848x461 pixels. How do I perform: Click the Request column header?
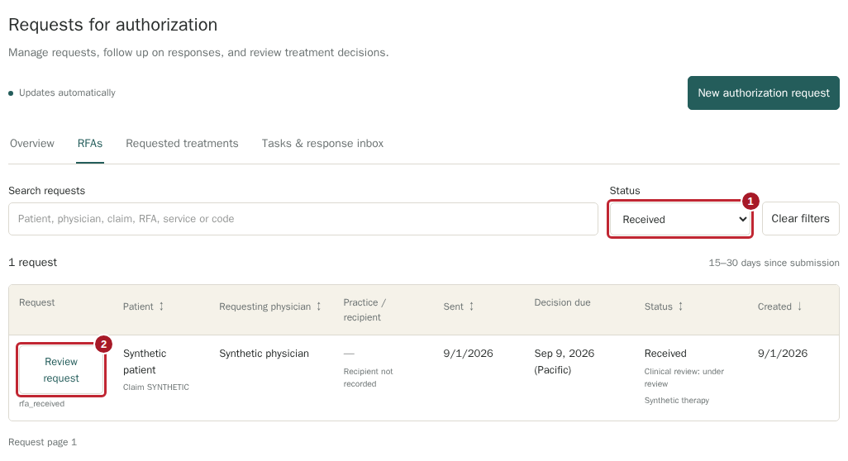coord(36,302)
